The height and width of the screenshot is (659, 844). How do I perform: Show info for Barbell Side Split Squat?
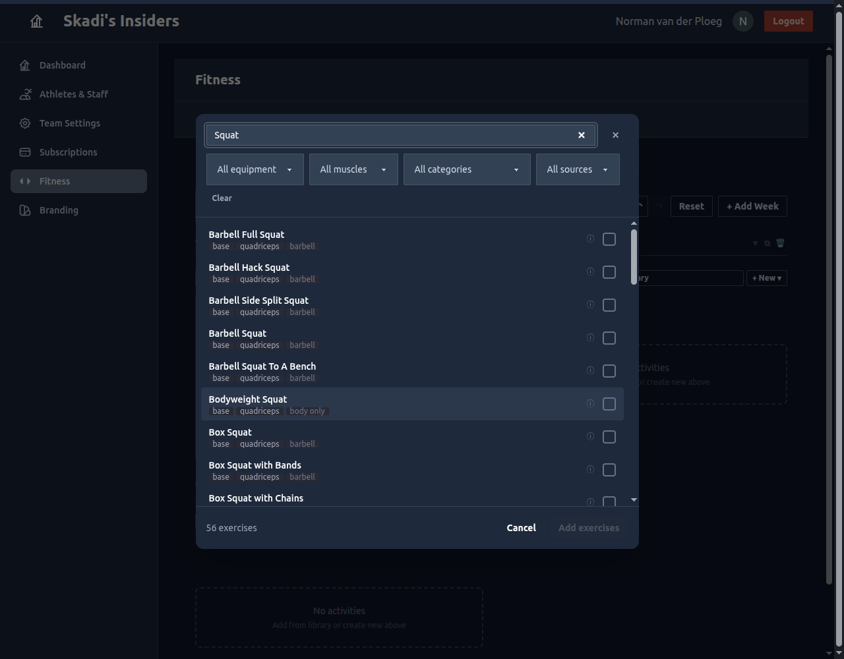(590, 304)
